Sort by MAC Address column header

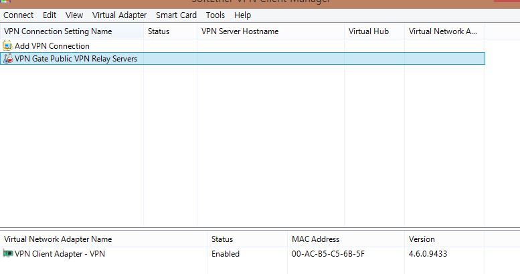pyautogui.click(x=346, y=239)
